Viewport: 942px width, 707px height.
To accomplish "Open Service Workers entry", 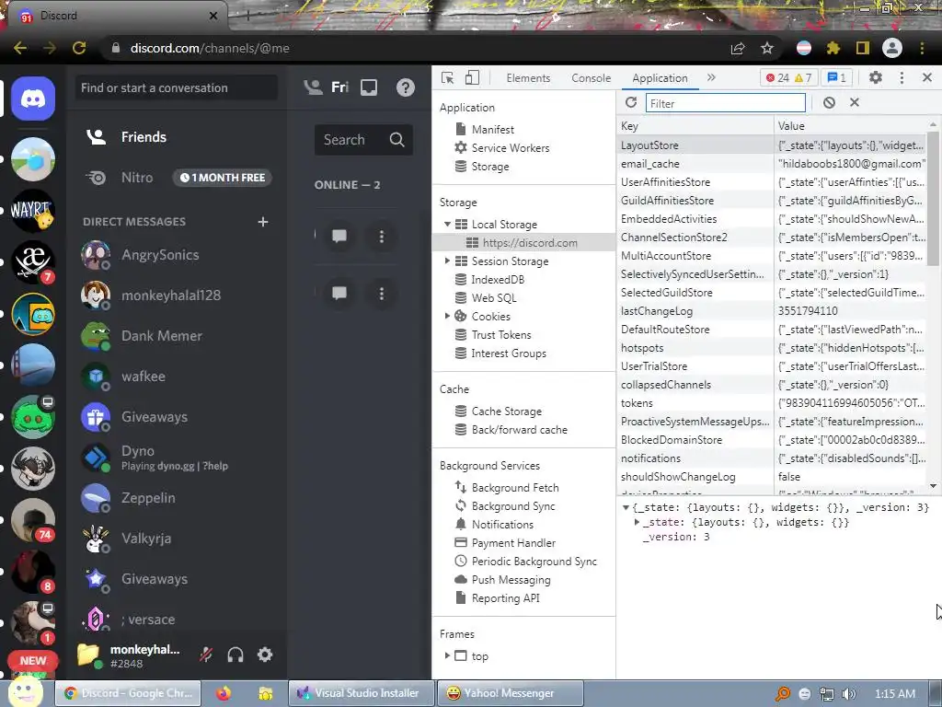I will click(x=510, y=148).
